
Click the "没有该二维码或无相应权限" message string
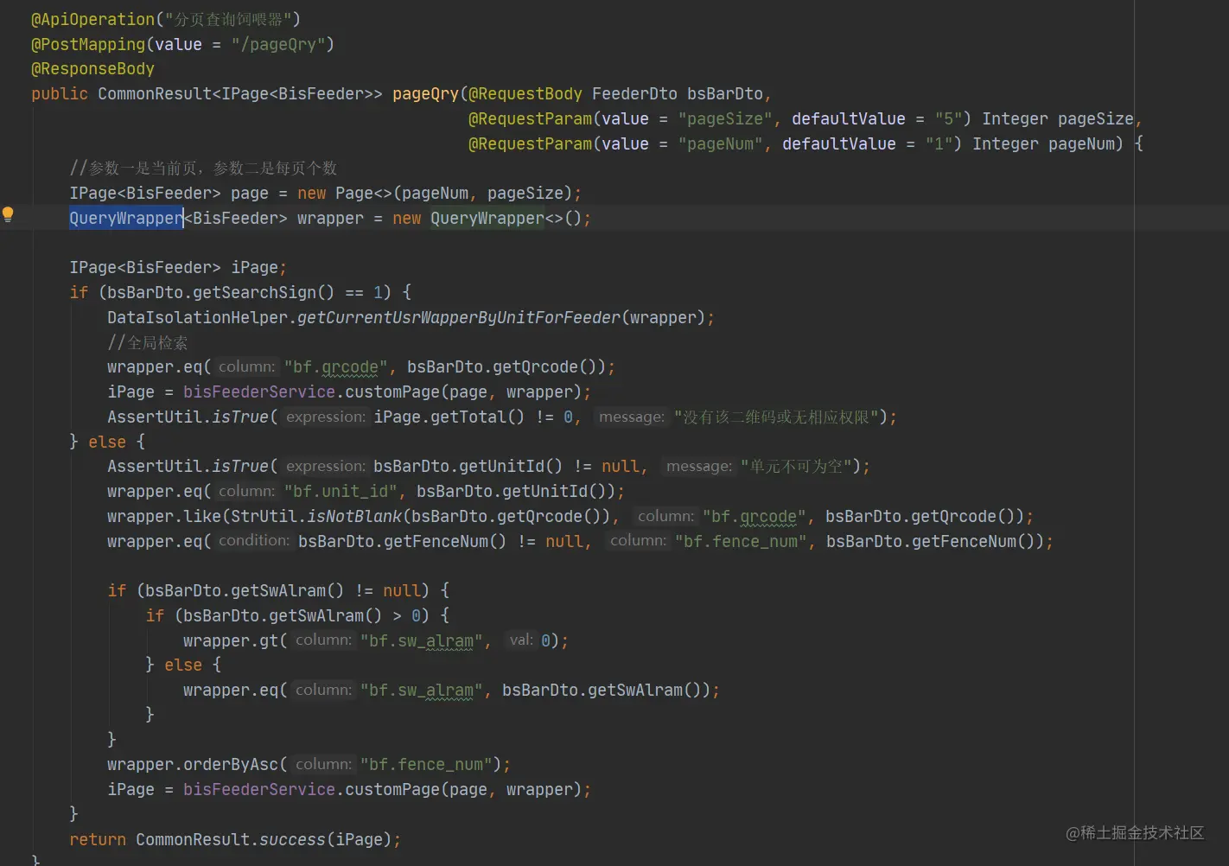click(776, 417)
